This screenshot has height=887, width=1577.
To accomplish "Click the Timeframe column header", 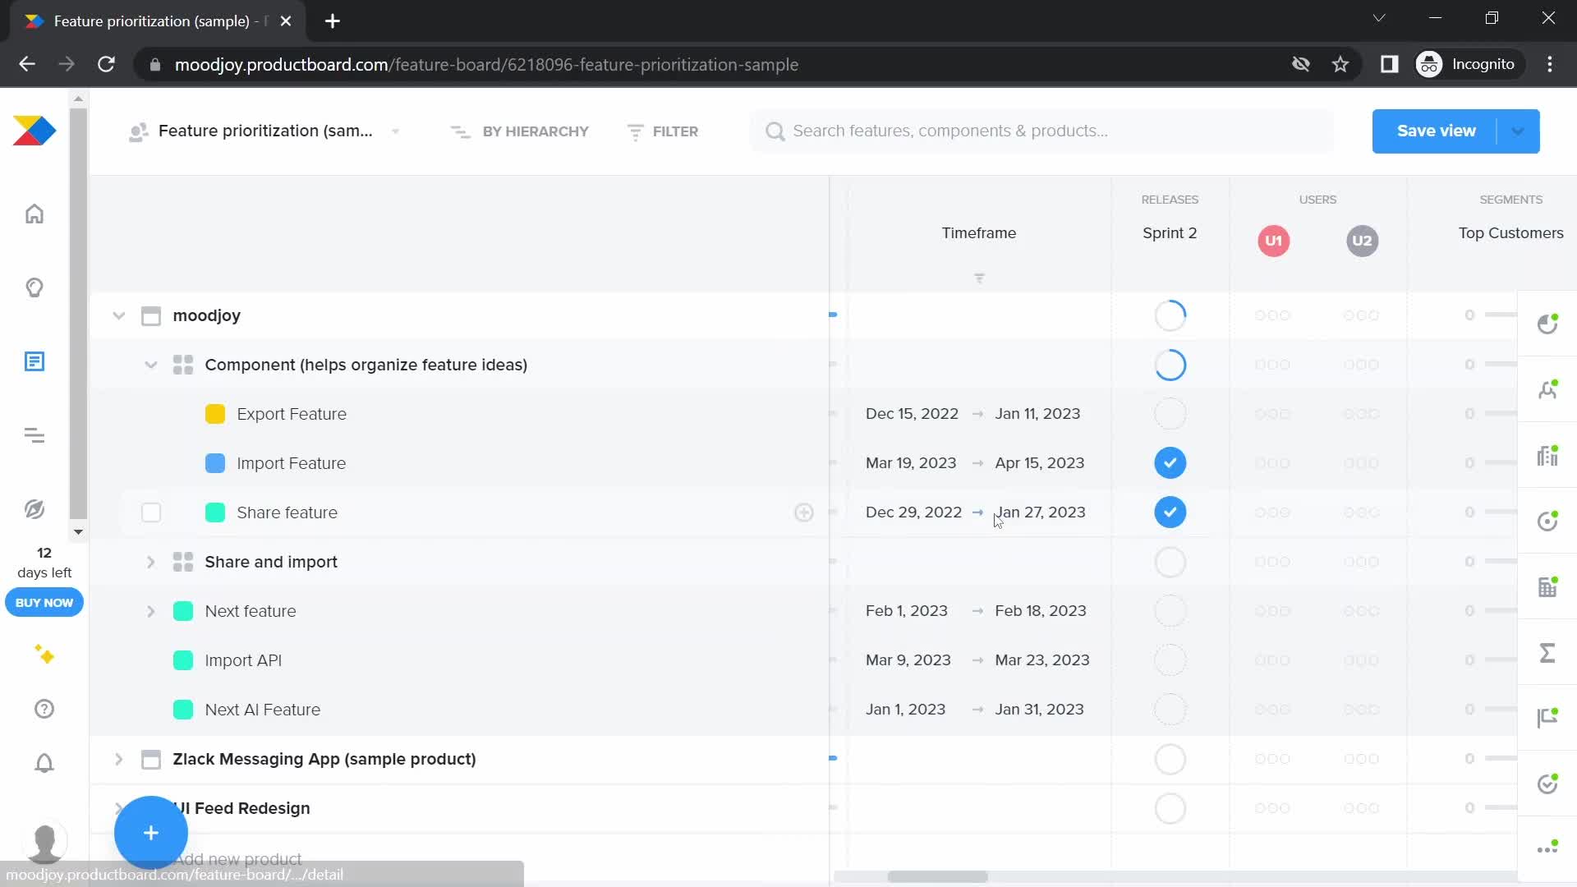I will pyautogui.click(x=979, y=233).
